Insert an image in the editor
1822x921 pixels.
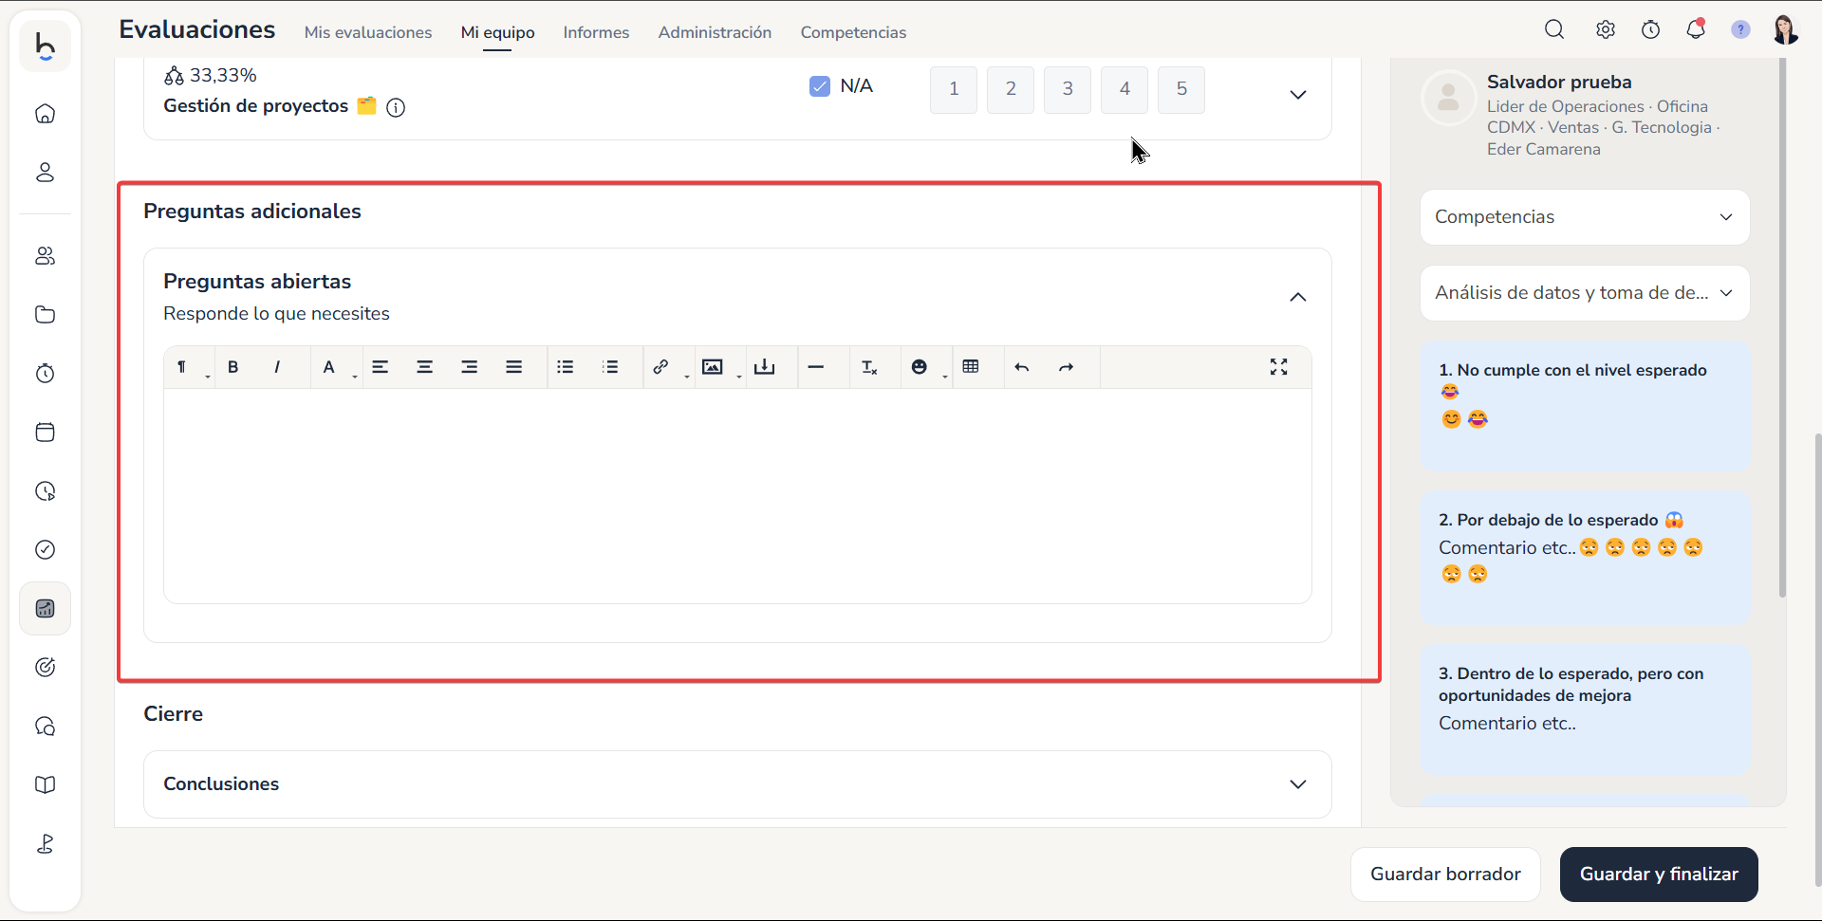pos(713,367)
